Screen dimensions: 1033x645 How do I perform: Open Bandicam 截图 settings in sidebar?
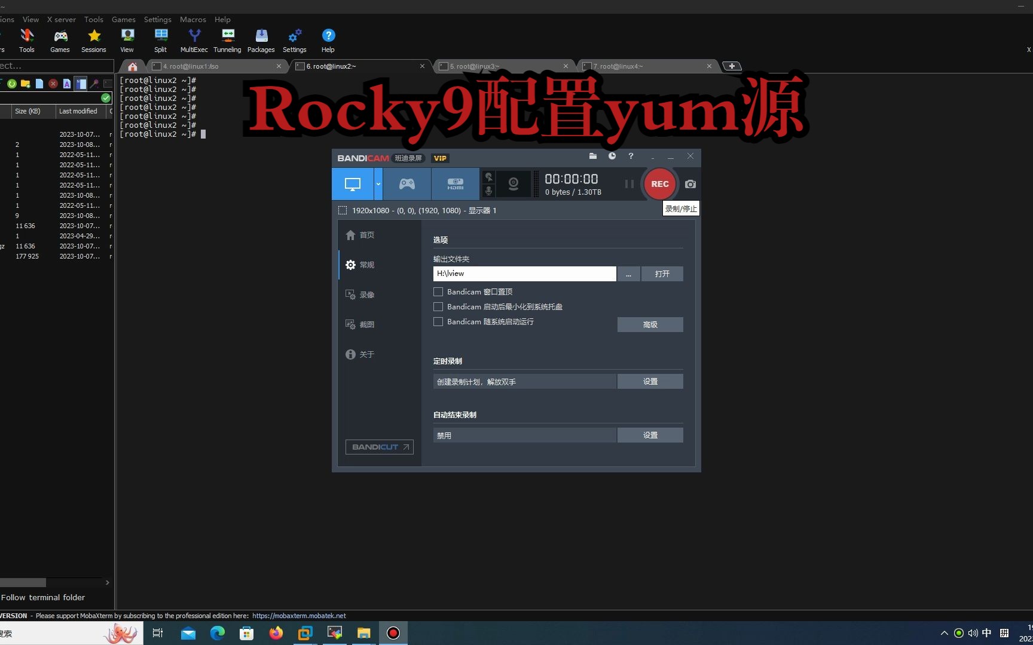tap(366, 324)
